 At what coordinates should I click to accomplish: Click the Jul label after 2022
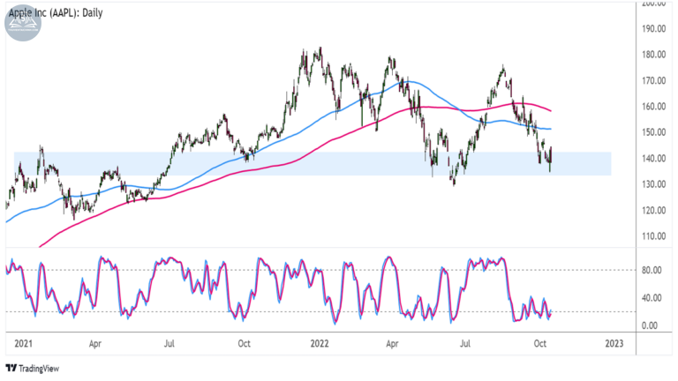point(465,343)
